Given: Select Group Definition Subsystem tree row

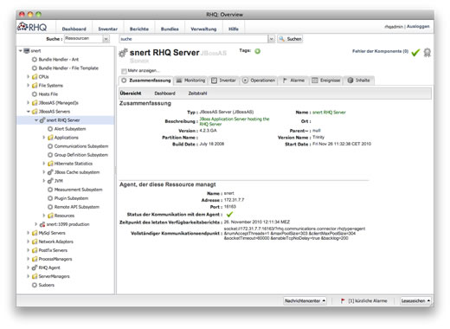Looking at the screenshot, I should point(65,155).
